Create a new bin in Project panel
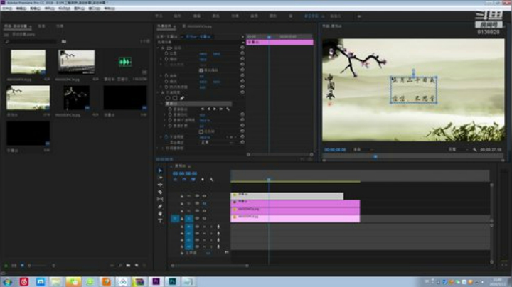The image size is (512, 287). (128, 266)
